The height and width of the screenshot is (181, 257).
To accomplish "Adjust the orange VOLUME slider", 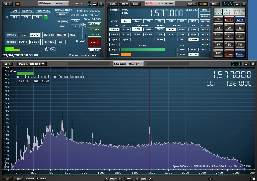I will pos(148,54).
